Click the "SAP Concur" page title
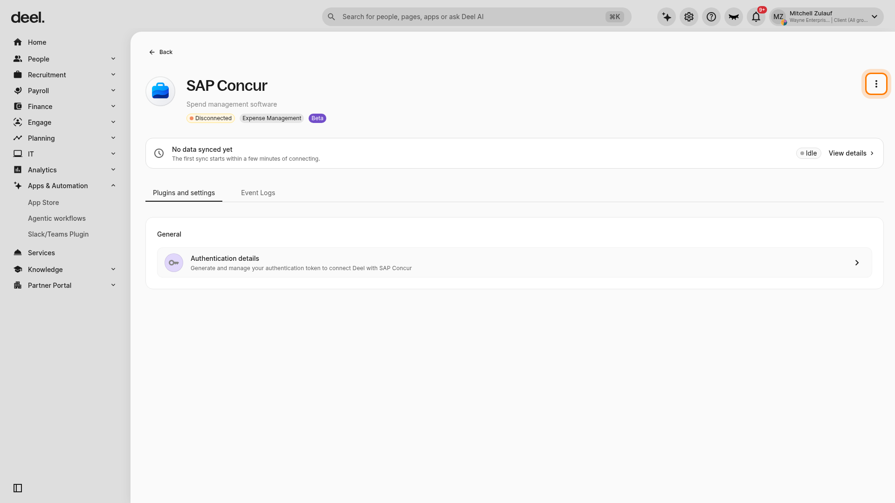Viewport: 895px width, 503px height. pyautogui.click(x=227, y=86)
